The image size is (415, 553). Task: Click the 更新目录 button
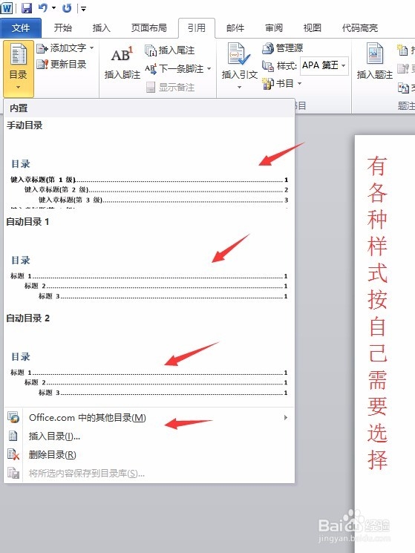tap(62, 64)
